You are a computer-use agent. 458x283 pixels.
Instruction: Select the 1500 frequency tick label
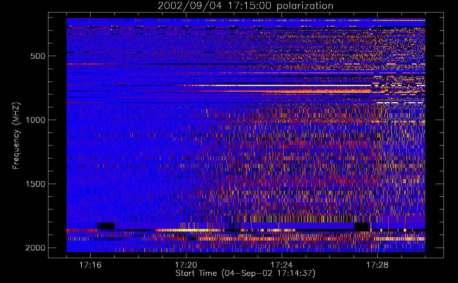35,184
